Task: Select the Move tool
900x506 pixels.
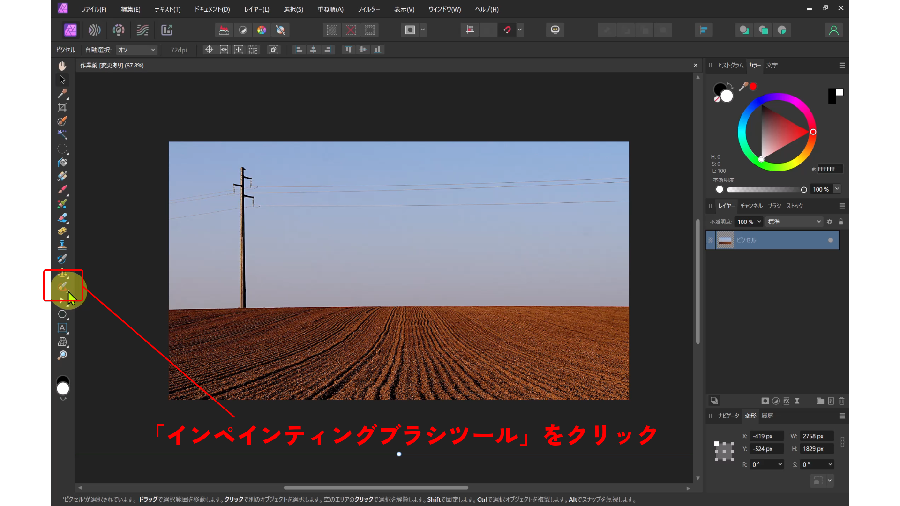Action: click(x=62, y=80)
